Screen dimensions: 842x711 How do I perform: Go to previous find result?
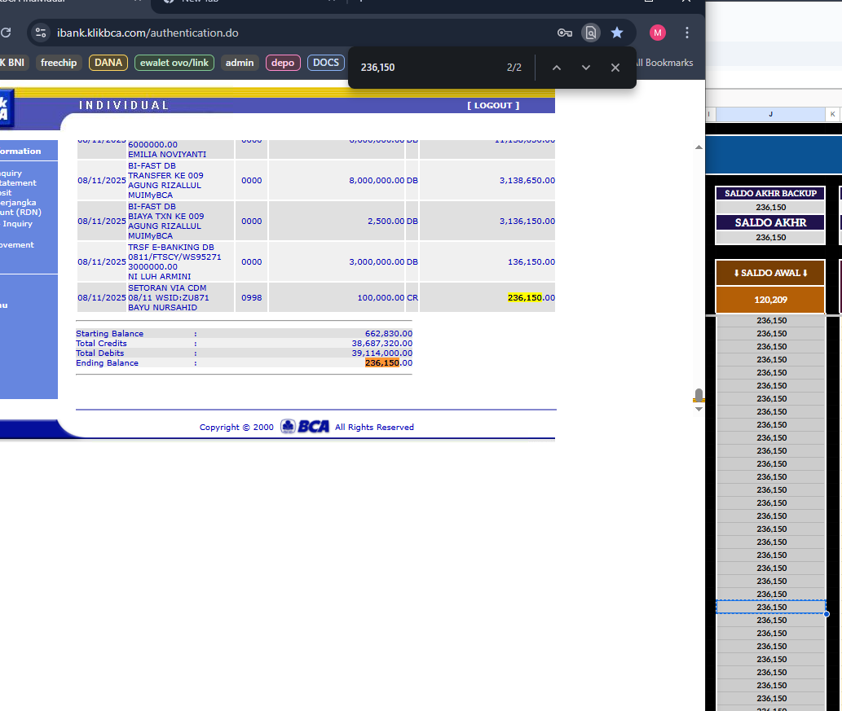[557, 68]
